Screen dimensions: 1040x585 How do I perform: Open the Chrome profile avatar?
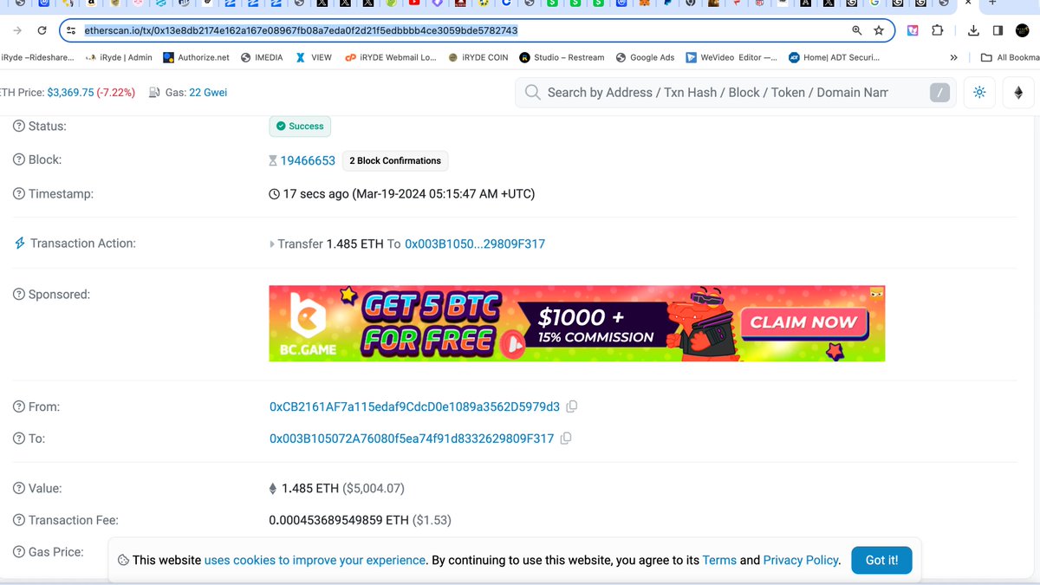[1023, 30]
